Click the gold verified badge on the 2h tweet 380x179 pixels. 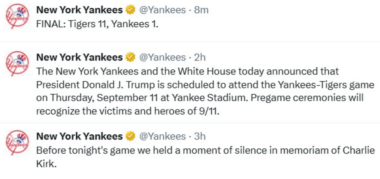coord(131,58)
